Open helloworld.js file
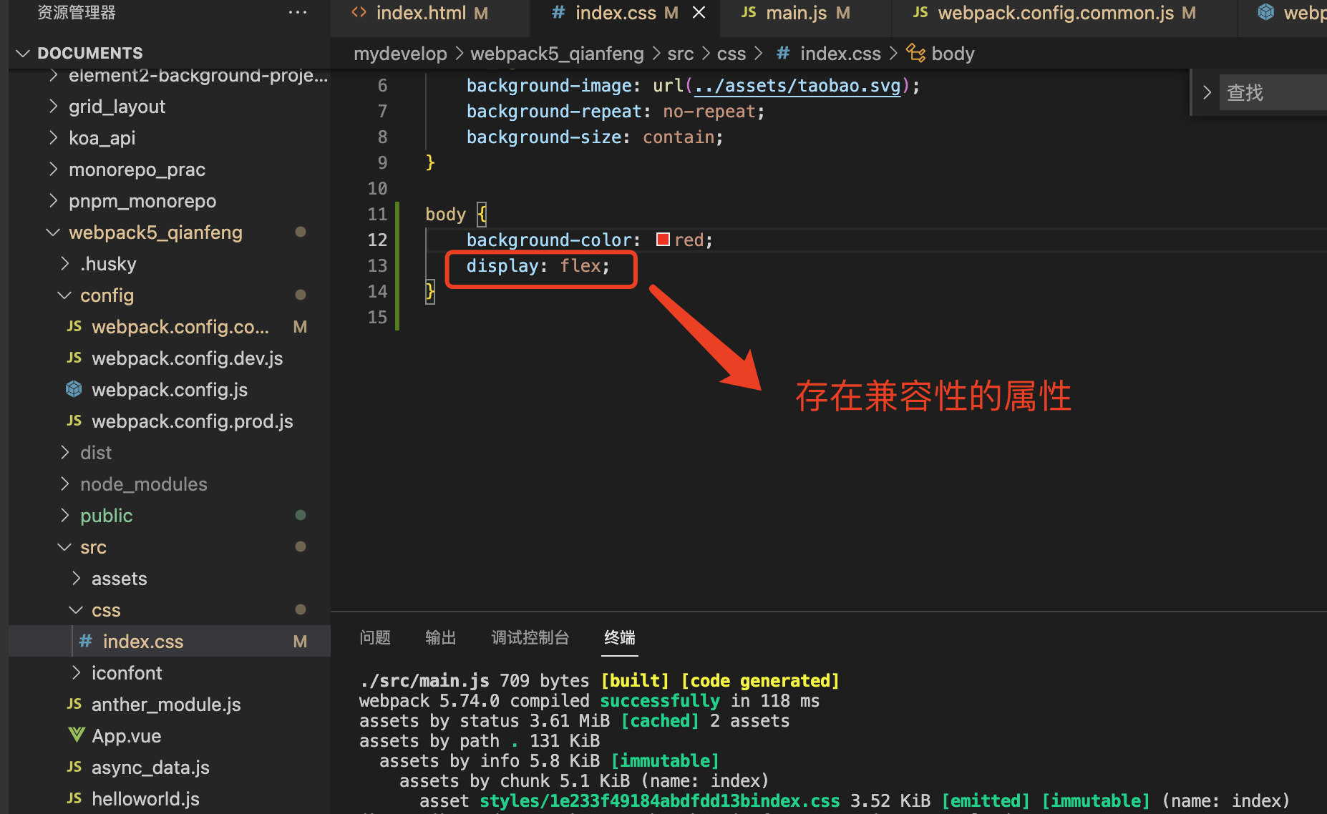1327x814 pixels. (145, 799)
